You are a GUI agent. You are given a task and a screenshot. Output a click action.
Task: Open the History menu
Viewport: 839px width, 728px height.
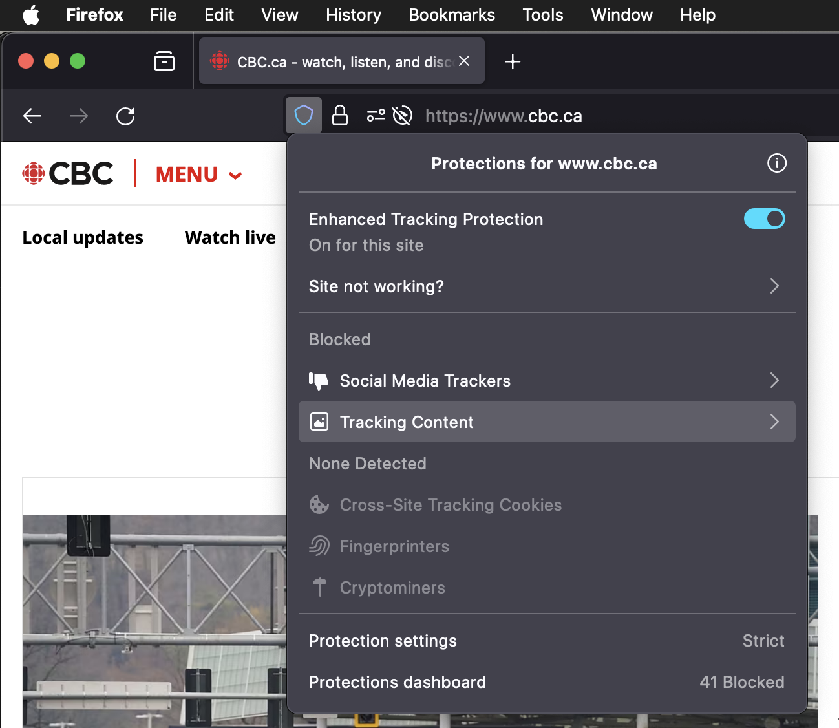[x=353, y=15]
